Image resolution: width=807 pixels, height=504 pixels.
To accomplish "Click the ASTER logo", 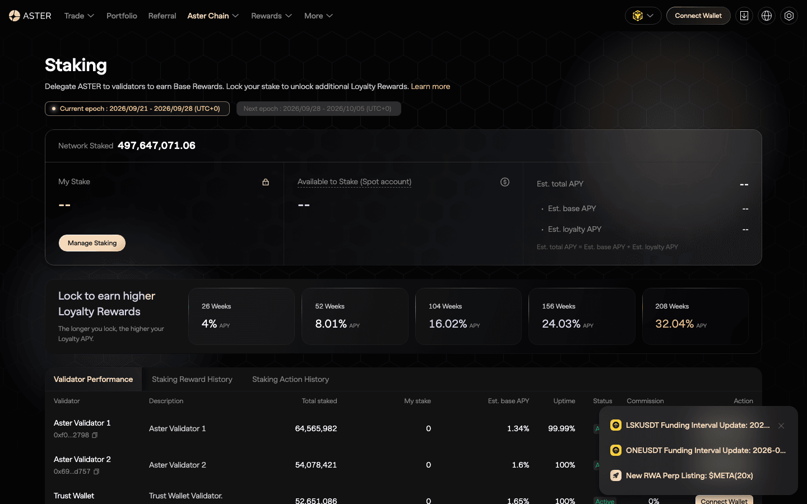I will tap(30, 16).
